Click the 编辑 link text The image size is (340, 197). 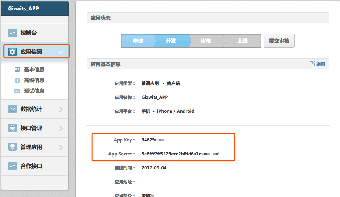point(321,64)
